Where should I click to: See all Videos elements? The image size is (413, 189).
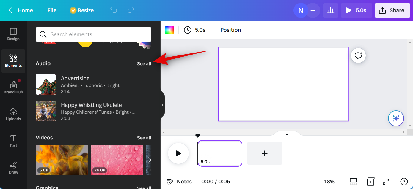tap(144, 138)
